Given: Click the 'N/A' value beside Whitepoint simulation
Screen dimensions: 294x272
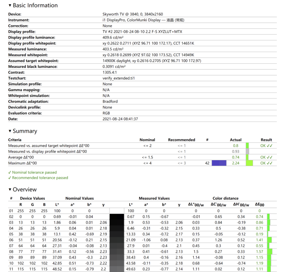Looking at the screenshot, I should coord(106,96).
